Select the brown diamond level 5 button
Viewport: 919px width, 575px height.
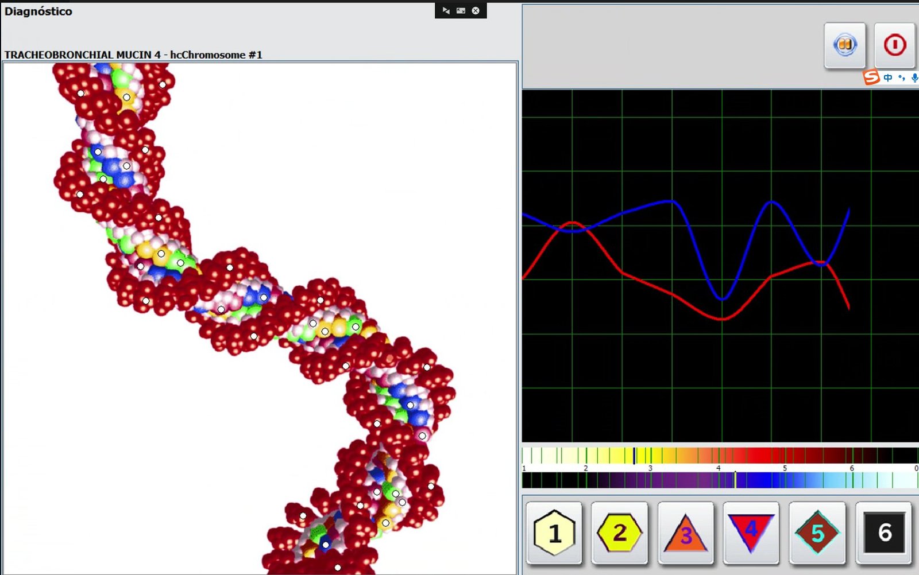click(817, 533)
